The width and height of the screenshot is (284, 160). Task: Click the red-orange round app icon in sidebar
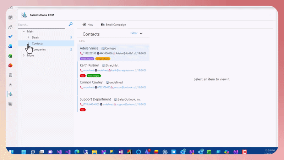11,65
